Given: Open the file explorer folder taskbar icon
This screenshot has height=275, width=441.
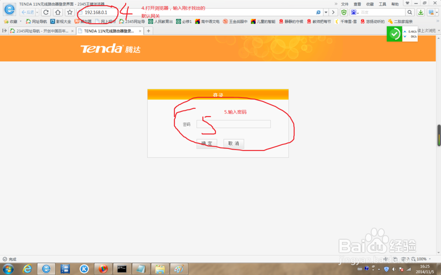Looking at the screenshot, I should pyautogui.click(x=160, y=269).
